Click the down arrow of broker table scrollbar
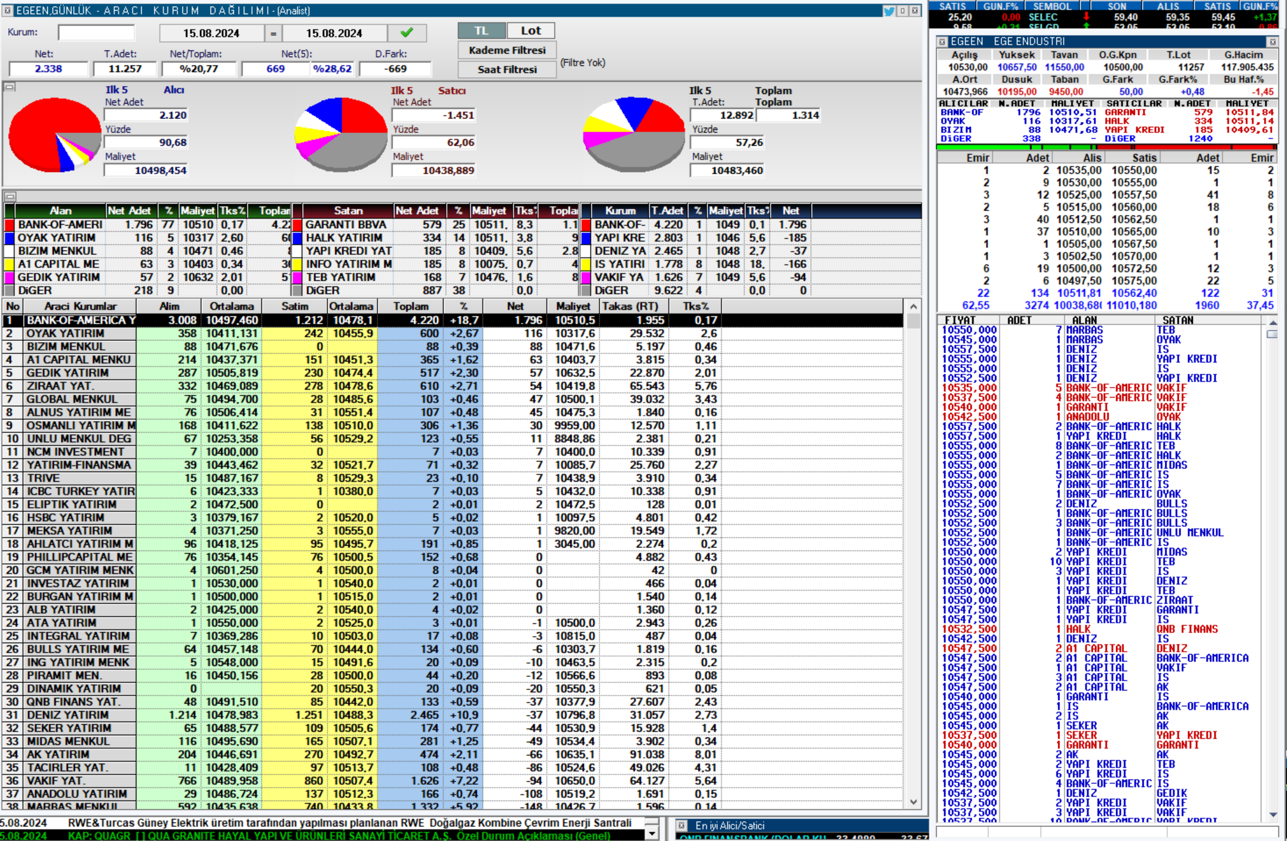Screen dimensions: 1287x841 coord(914,802)
